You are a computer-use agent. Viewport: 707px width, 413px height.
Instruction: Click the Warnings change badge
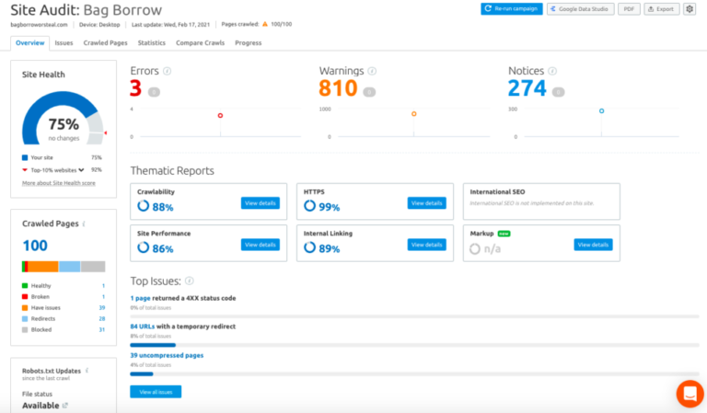click(369, 92)
